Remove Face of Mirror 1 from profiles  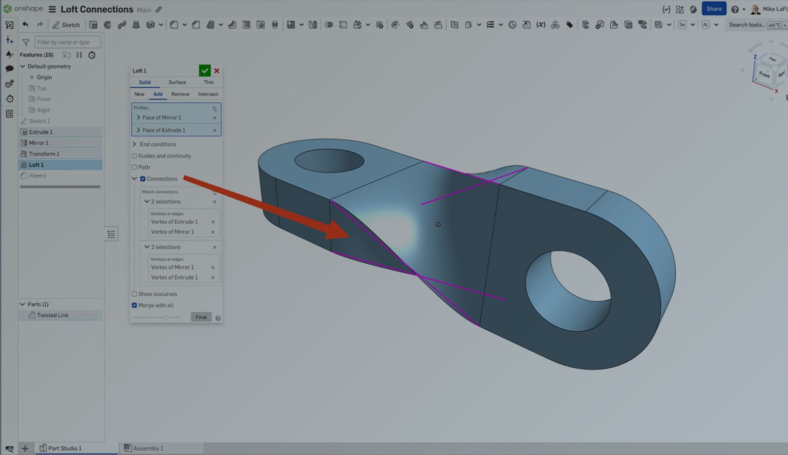214,118
